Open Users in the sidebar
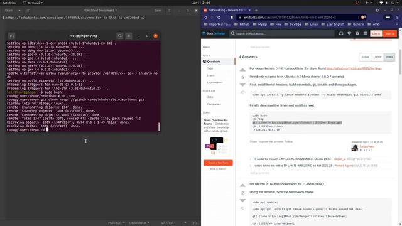The height and width of the screenshot is (226, 402). click(x=211, y=75)
